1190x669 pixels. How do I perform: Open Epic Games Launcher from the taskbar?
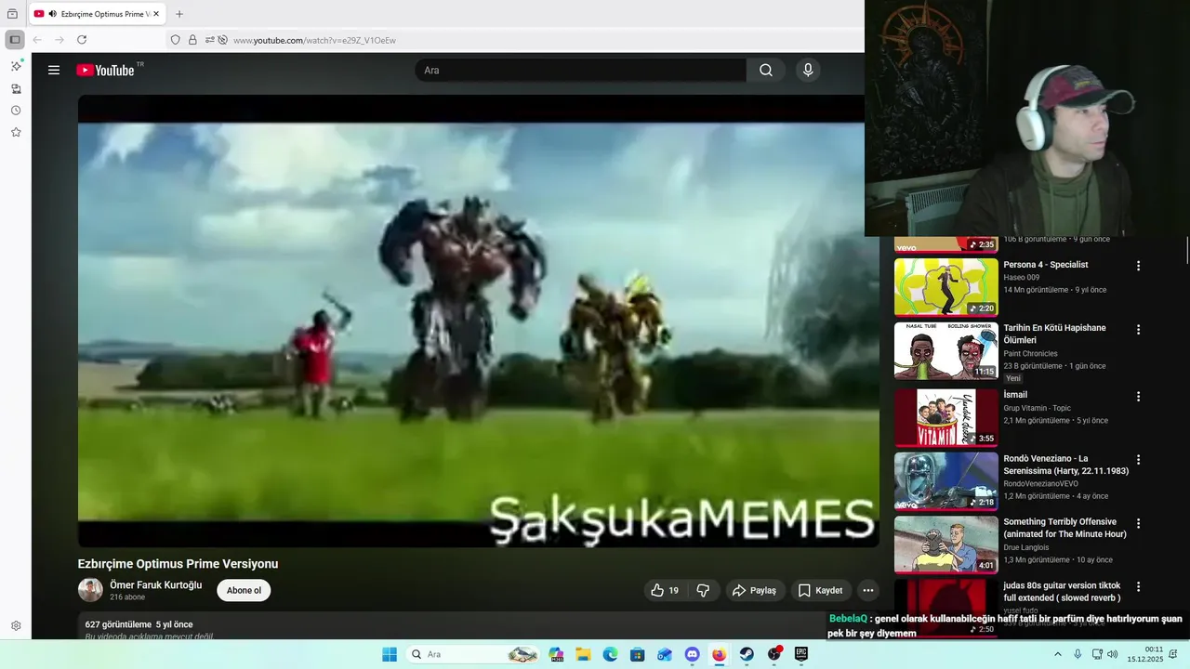(x=801, y=654)
